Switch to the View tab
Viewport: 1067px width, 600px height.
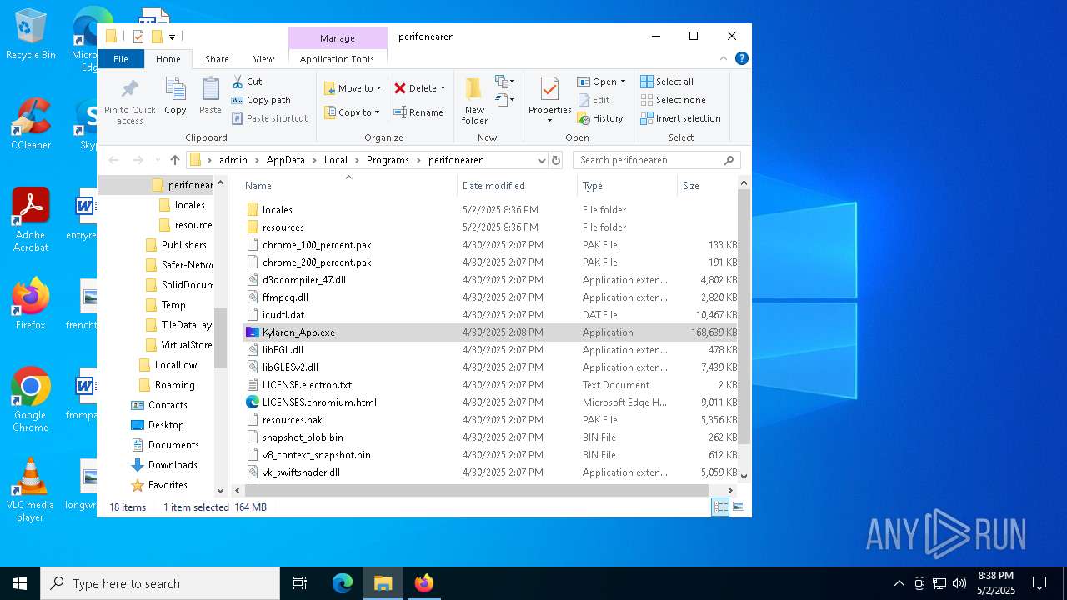263,59
